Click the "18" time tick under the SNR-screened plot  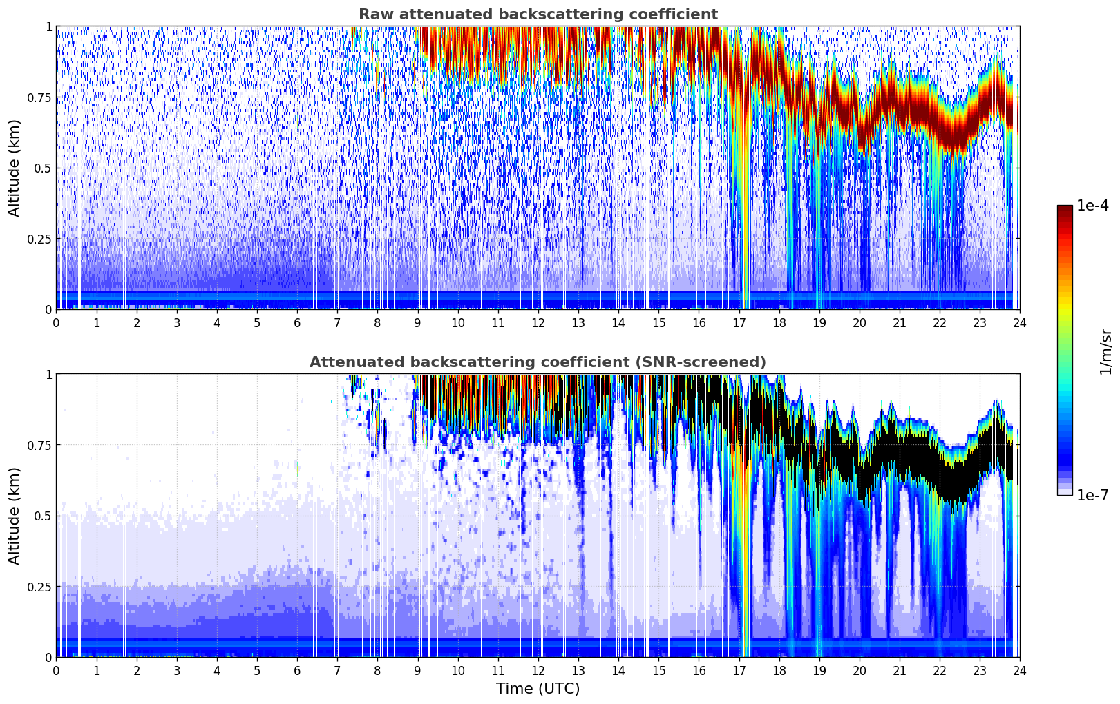tap(779, 670)
